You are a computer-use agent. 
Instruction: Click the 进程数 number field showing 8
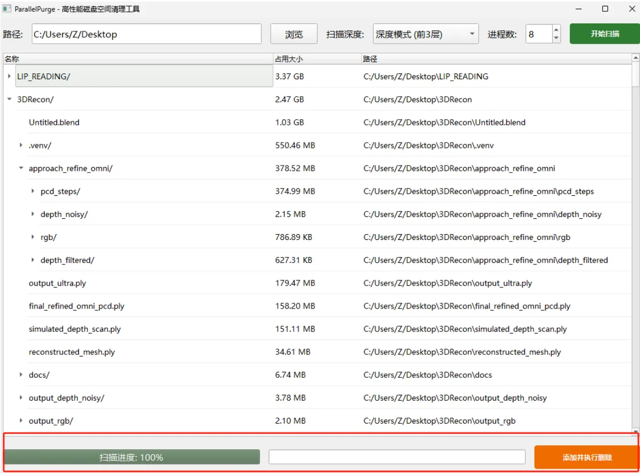(538, 34)
